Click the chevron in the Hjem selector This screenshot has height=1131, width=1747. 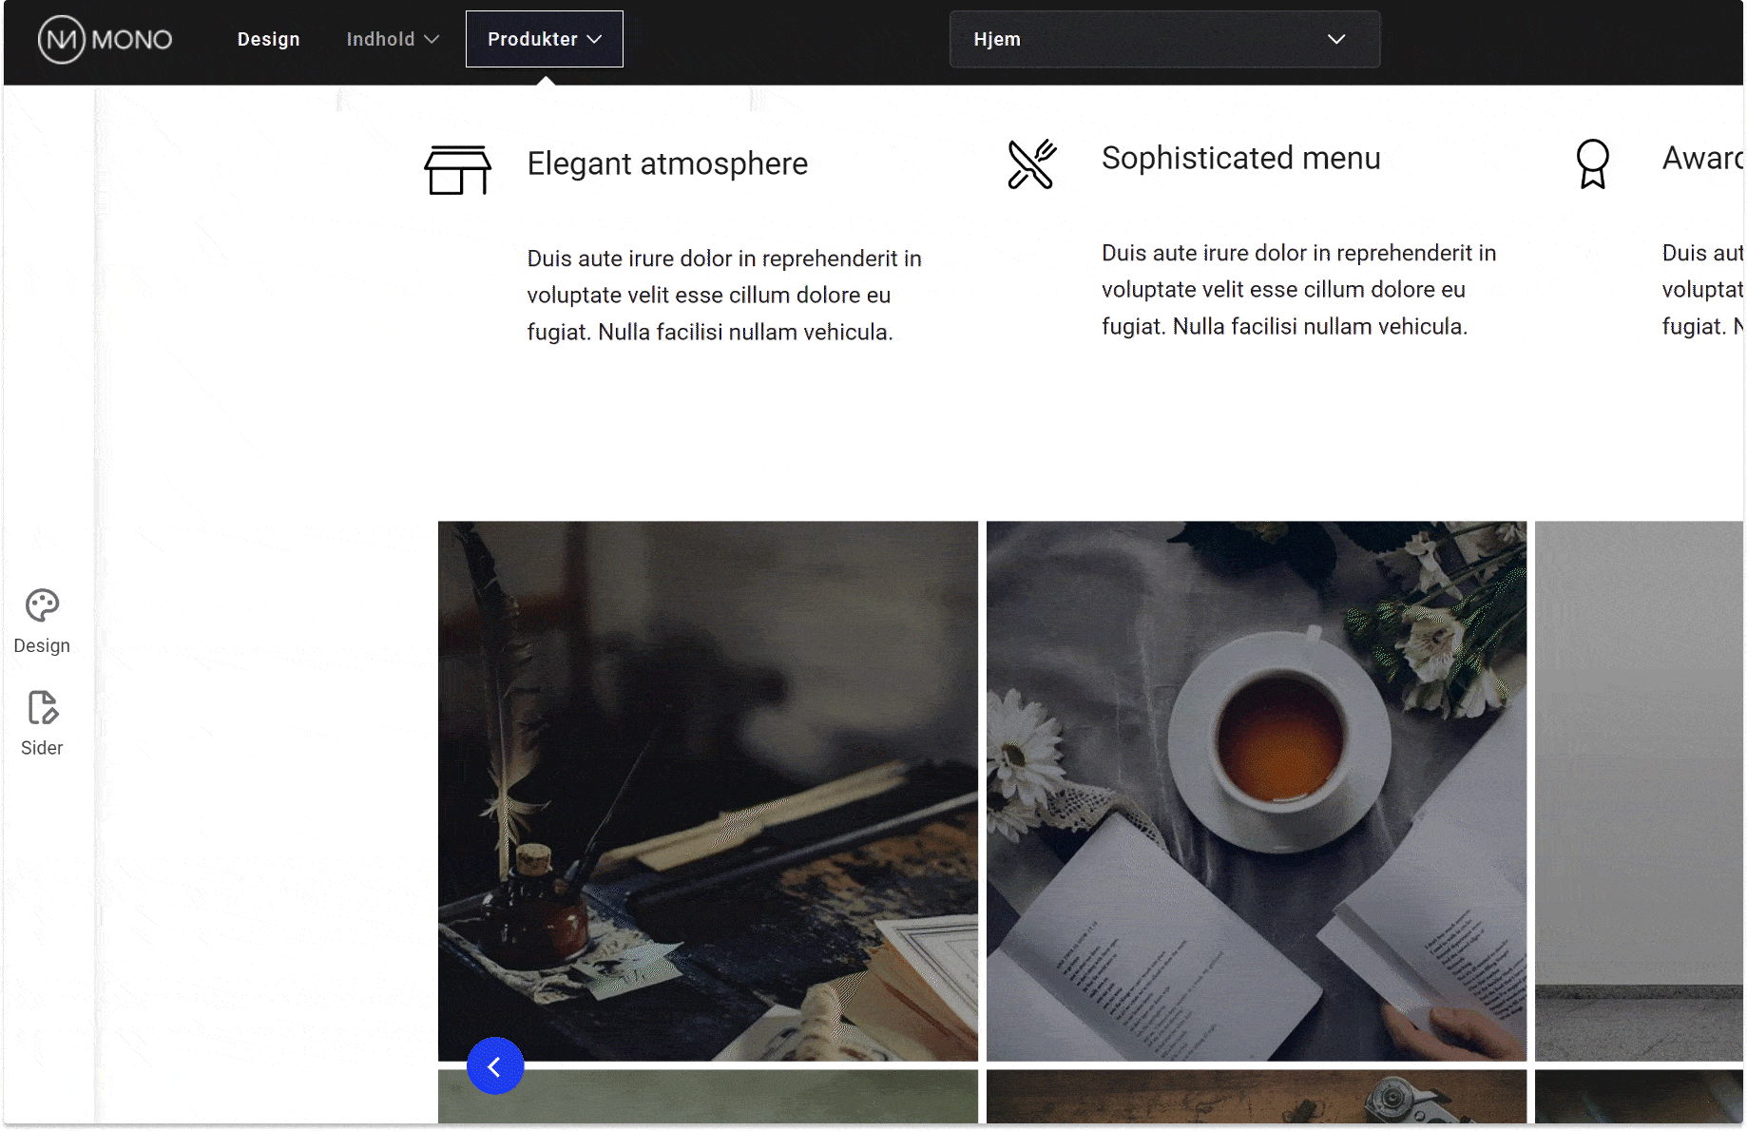[1336, 39]
